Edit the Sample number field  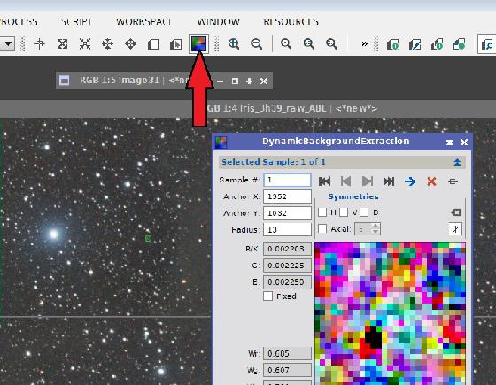[x=288, y=180]
